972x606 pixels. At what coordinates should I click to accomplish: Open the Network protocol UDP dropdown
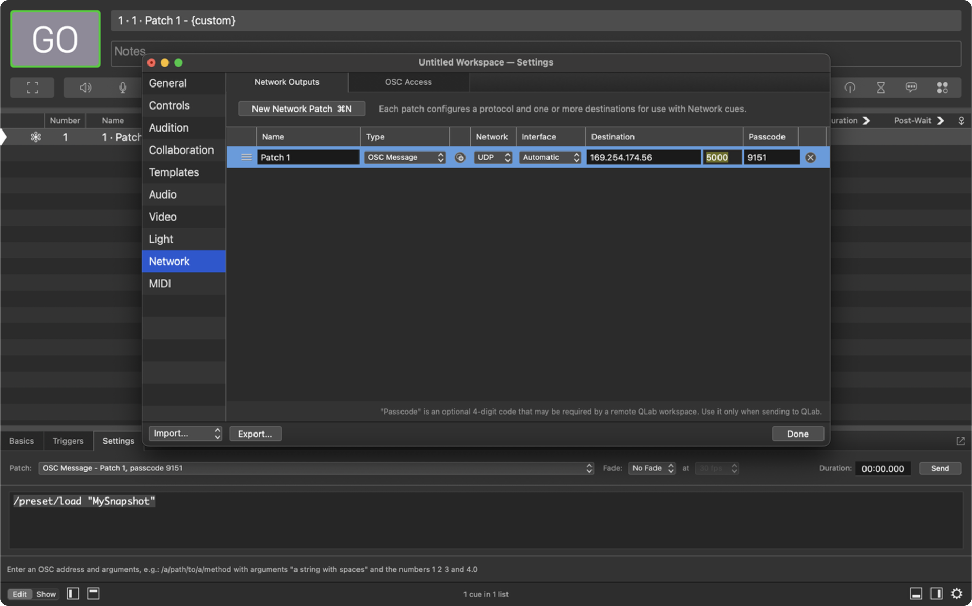pos(492,157)
